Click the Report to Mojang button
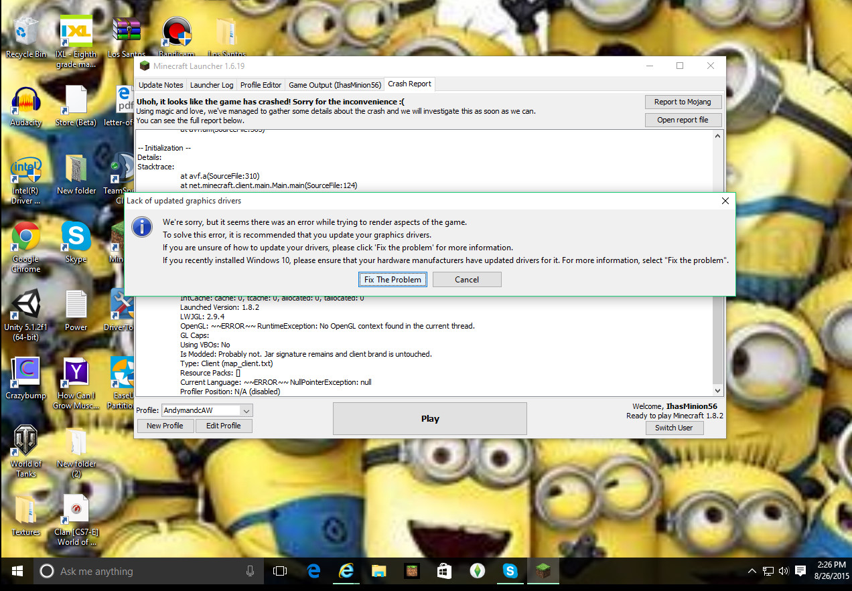Screen dimensions: 852x591 click(x=682, y=102)
